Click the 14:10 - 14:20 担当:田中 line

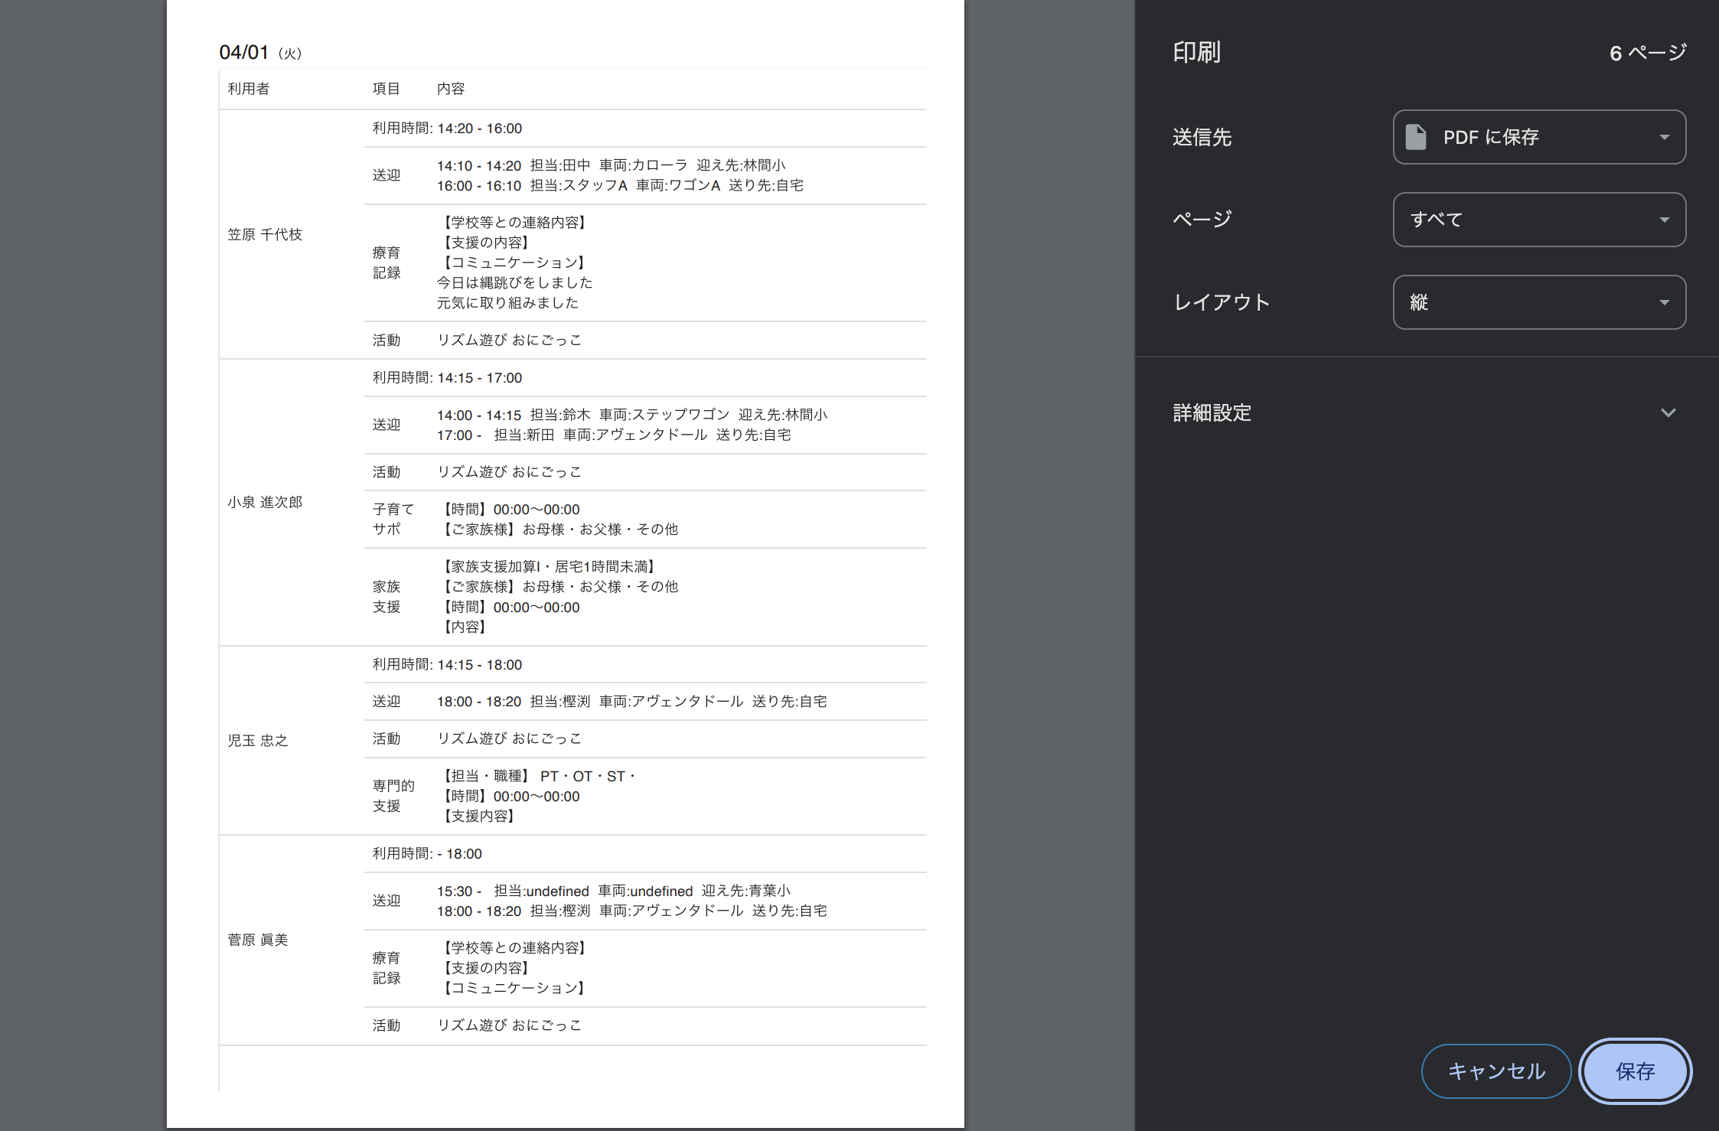tap(612, 165)
